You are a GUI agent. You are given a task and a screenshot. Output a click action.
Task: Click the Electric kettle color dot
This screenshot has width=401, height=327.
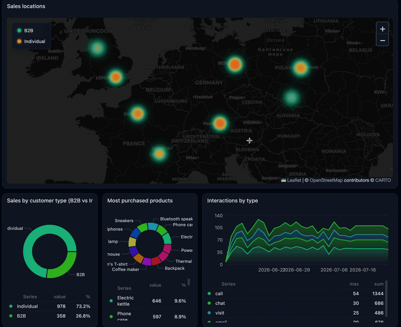(111, 301)
